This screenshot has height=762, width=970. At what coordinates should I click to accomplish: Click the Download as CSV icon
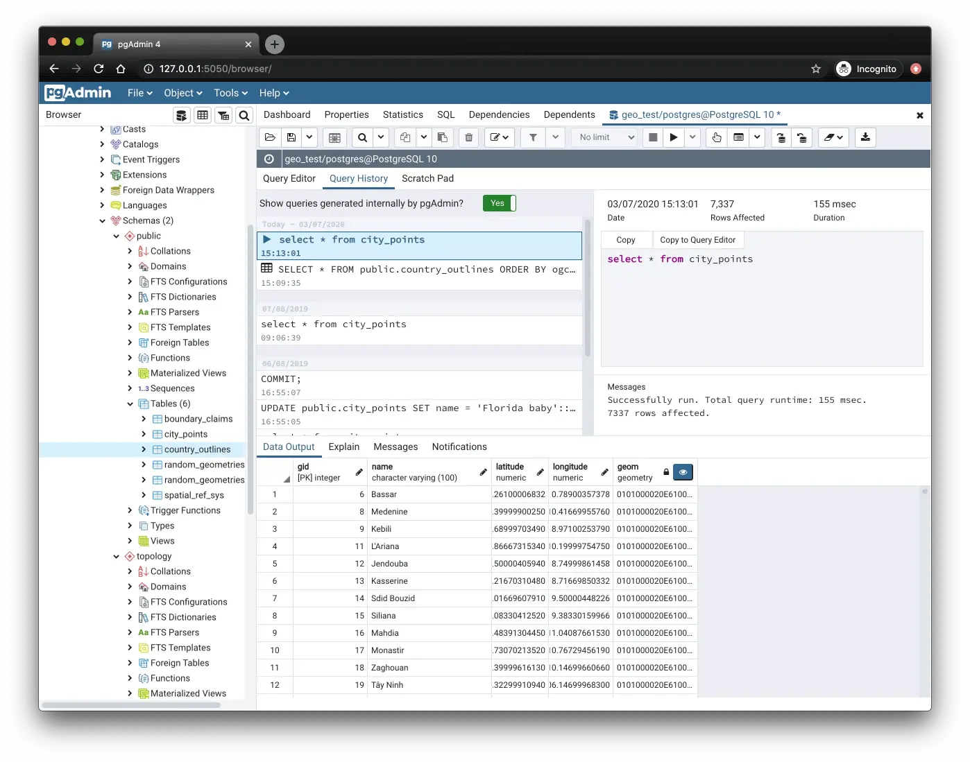[x=865, y=137]
